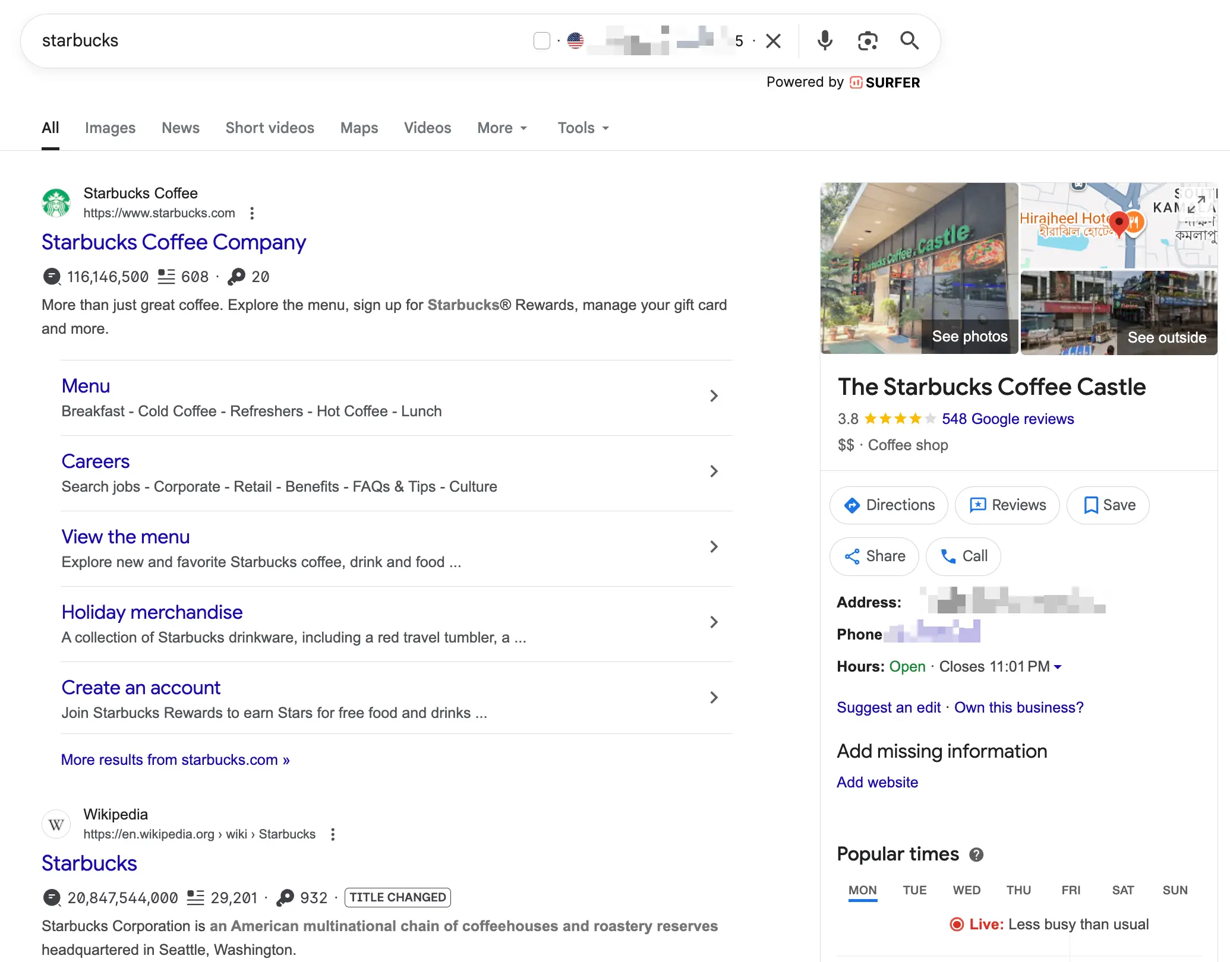Open the Tools dropdown
This screenshot has width=1230, height=962.
(582, 128)
